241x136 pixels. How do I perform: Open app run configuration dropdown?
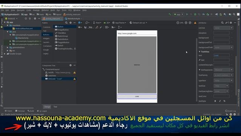click(178, 14)
